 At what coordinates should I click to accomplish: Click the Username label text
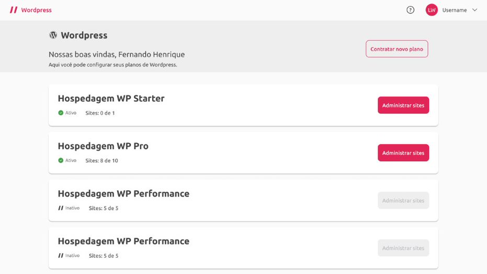click(x=455, y=10)
